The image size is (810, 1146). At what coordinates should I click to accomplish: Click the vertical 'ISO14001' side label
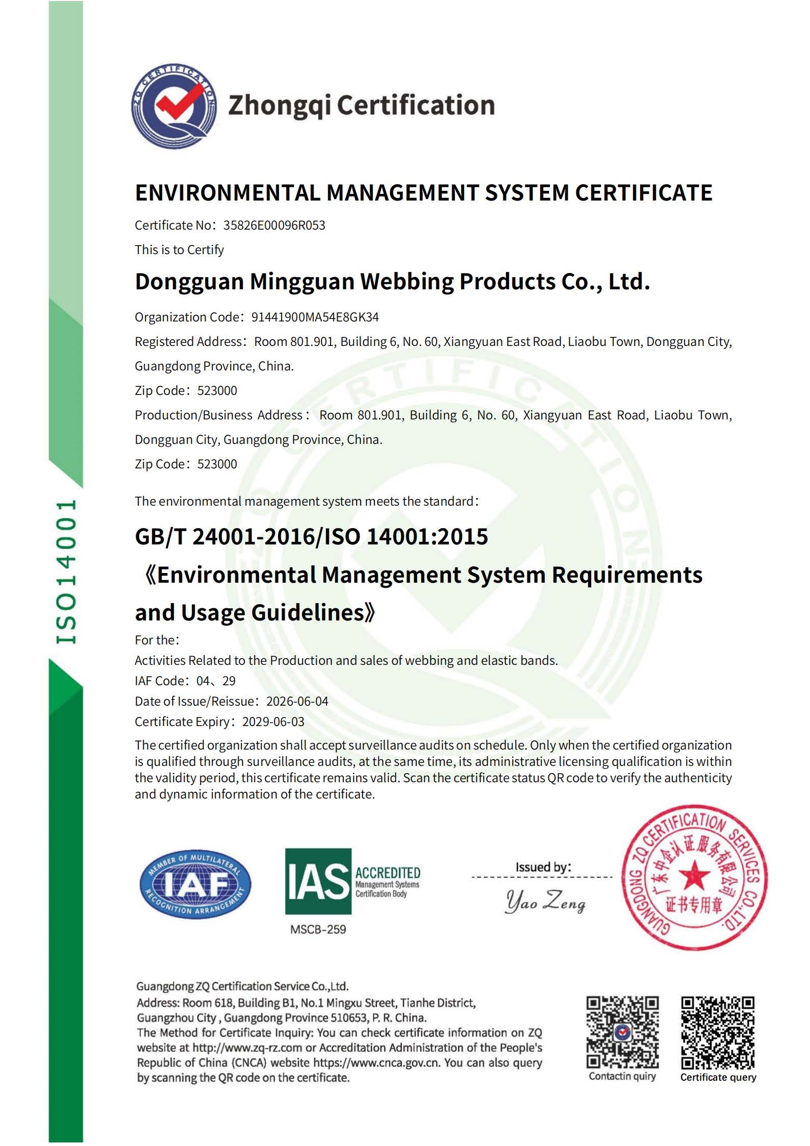tap(66, 572)
